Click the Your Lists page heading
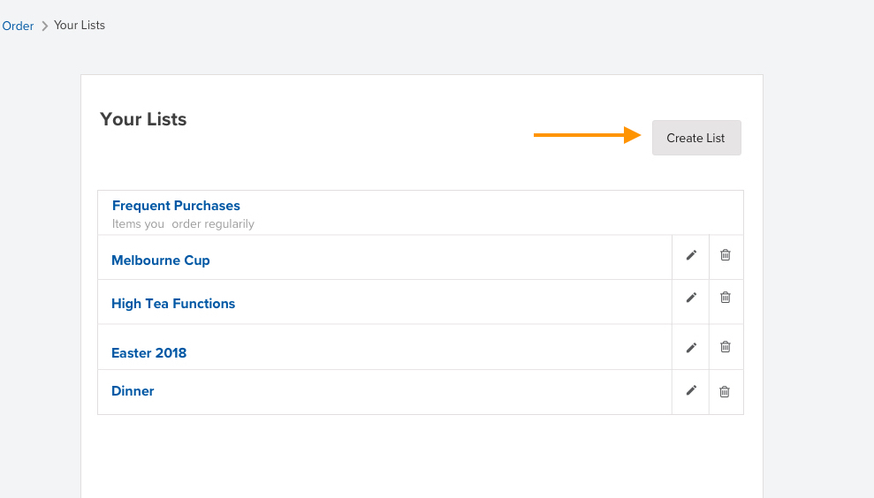Image resolution: width=874 pixels, height=498 pixels. click(x=143, y=119)
